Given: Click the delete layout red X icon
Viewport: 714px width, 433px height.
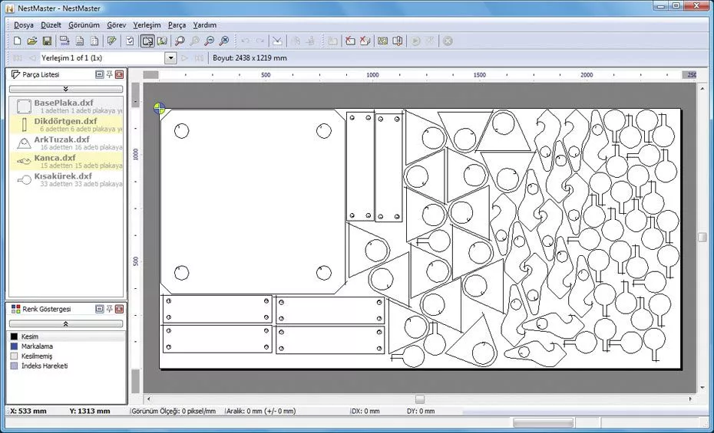Looking at the screenshot, I should click(x=350, y=41).
